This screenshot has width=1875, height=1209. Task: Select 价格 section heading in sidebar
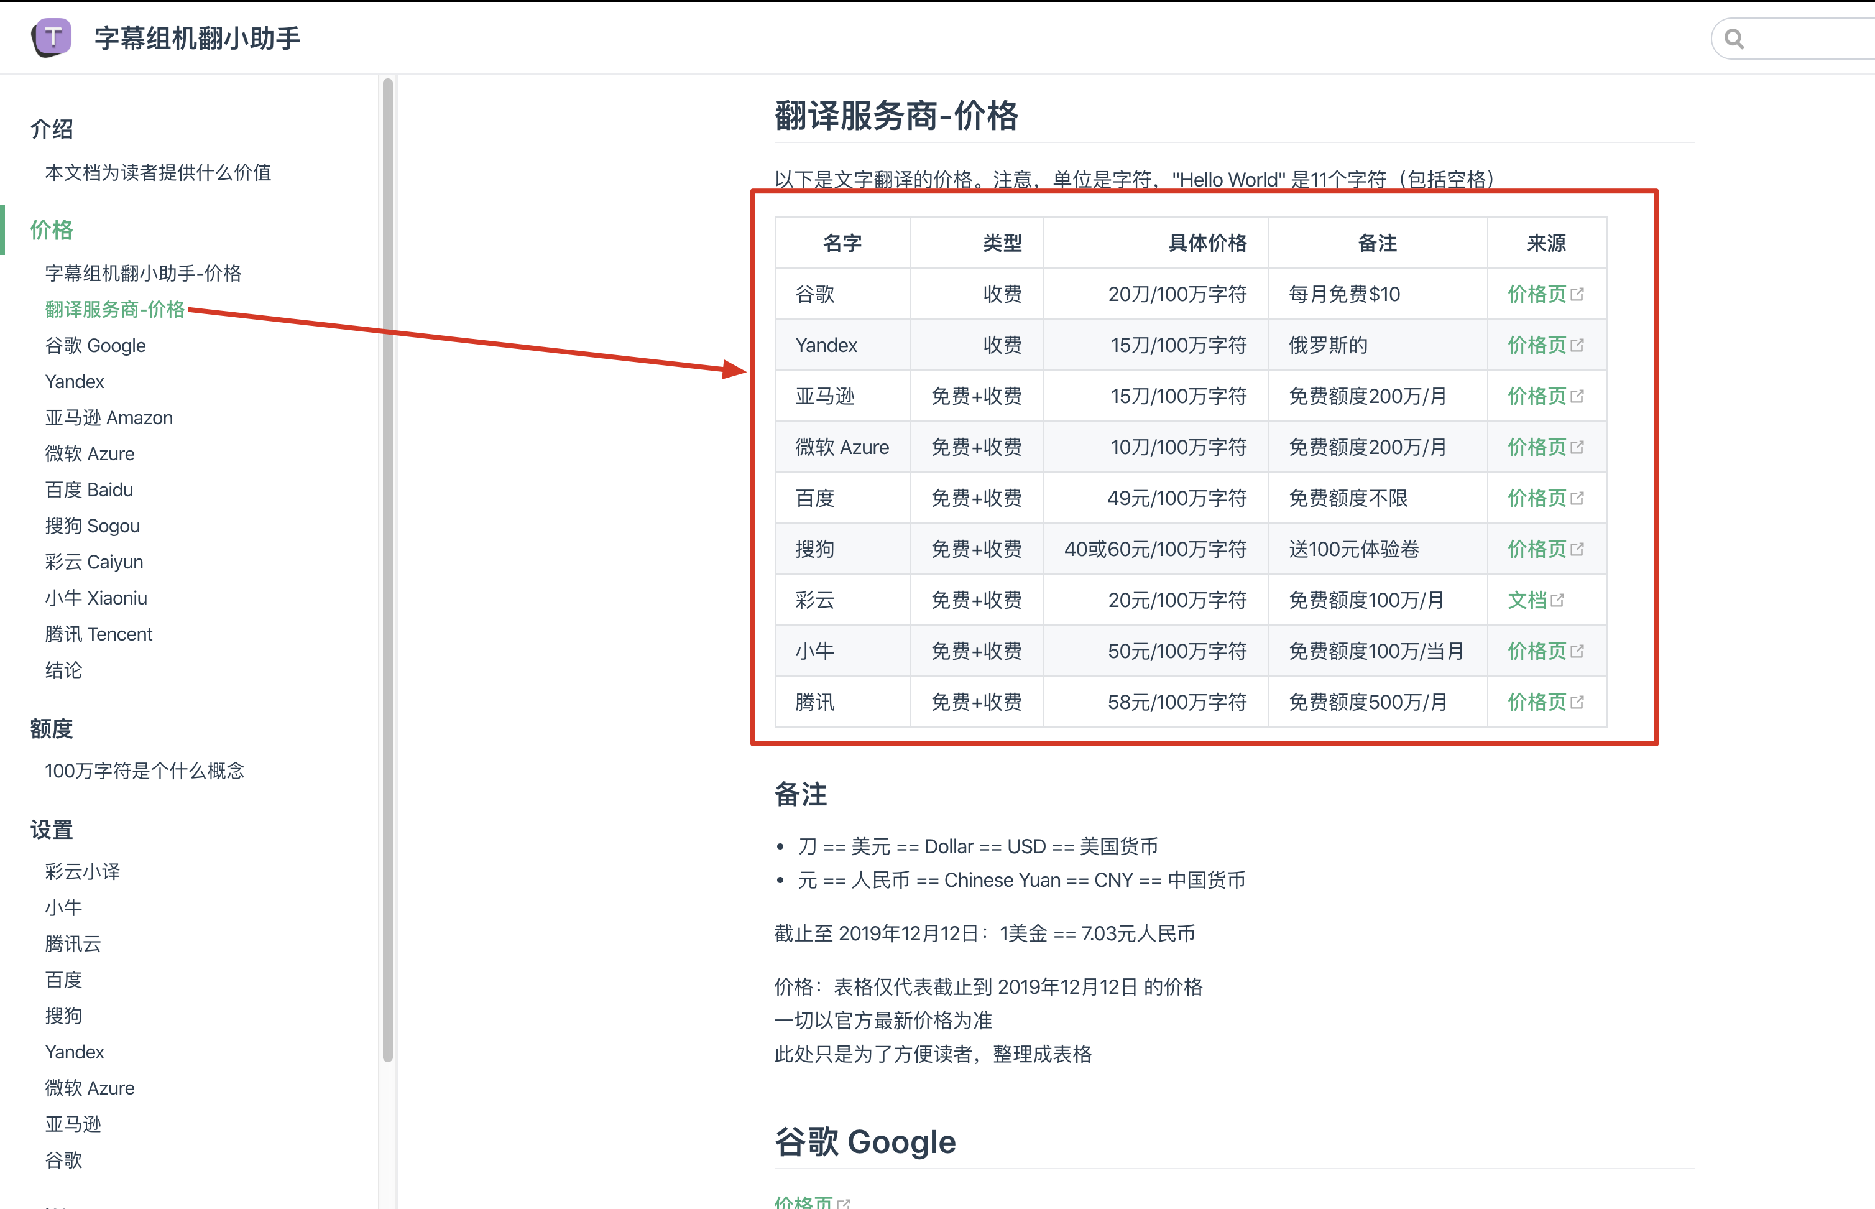click(x=52, y=230)
